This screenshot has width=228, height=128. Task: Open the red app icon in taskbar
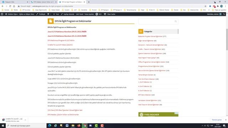[102, 126]
